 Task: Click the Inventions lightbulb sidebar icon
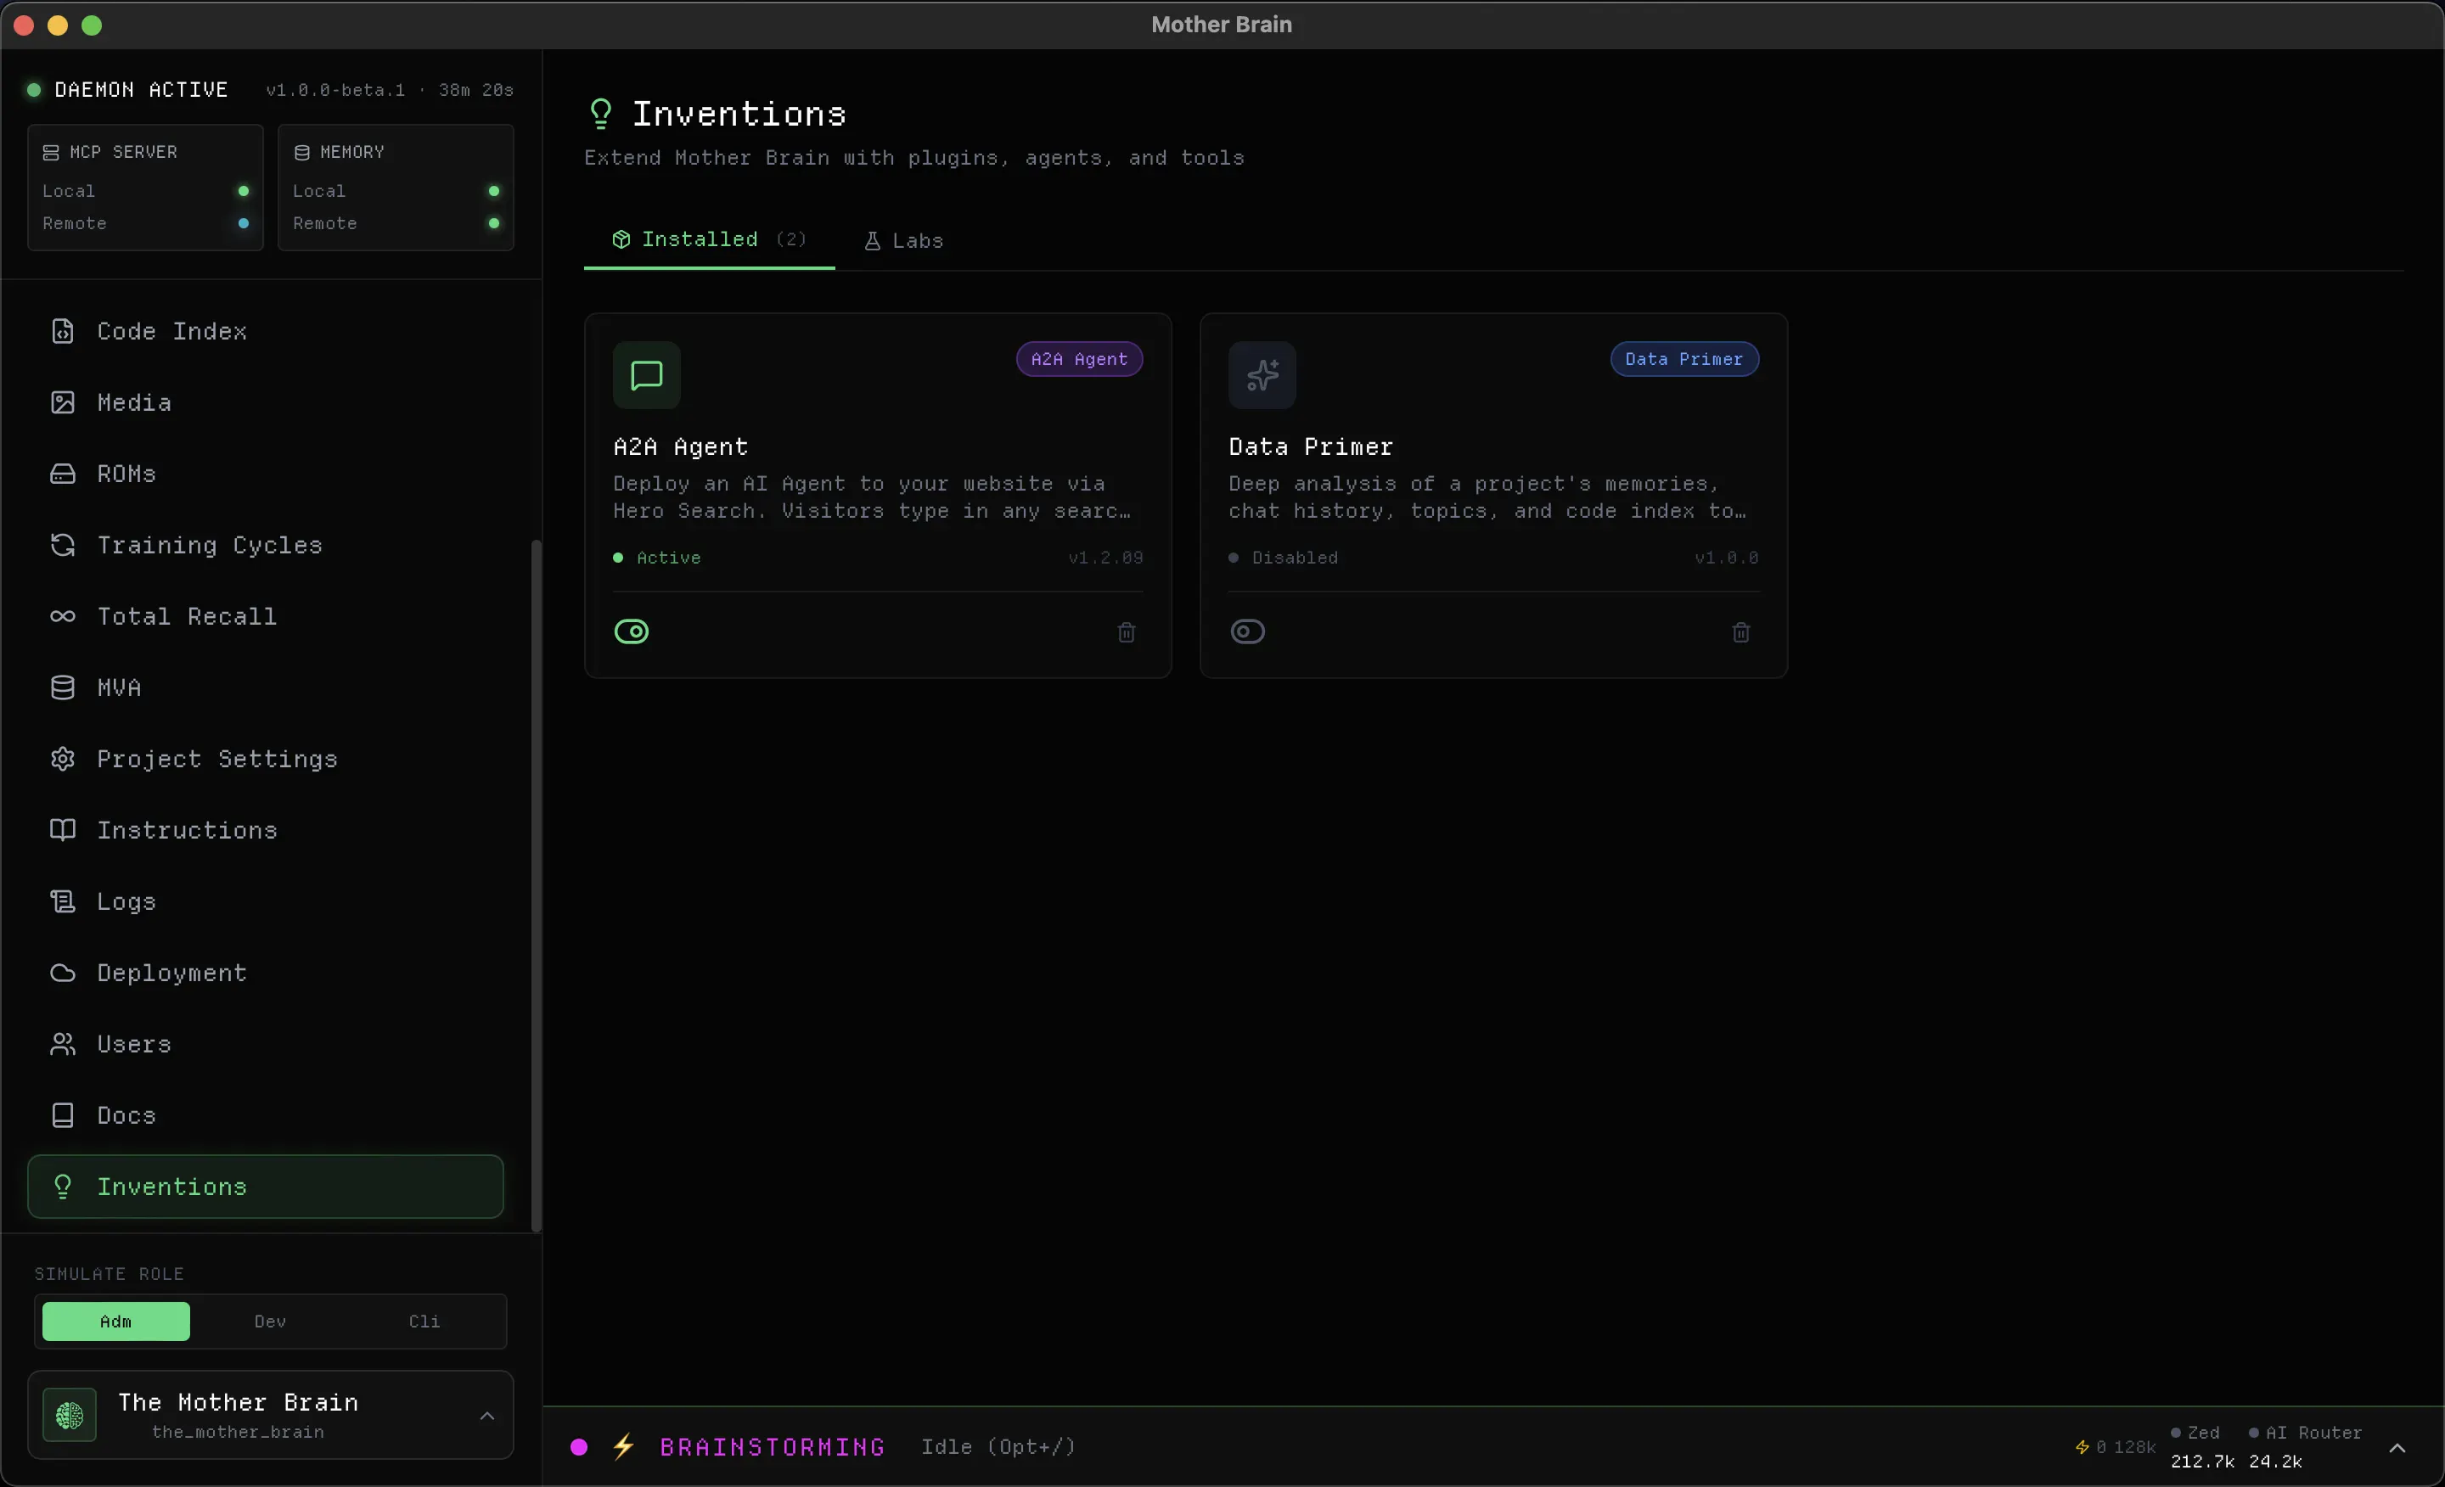[63, 1187]
